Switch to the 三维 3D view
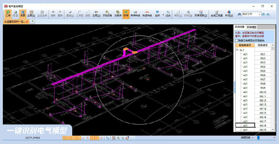Screen dimensions: 279x144 7,14
